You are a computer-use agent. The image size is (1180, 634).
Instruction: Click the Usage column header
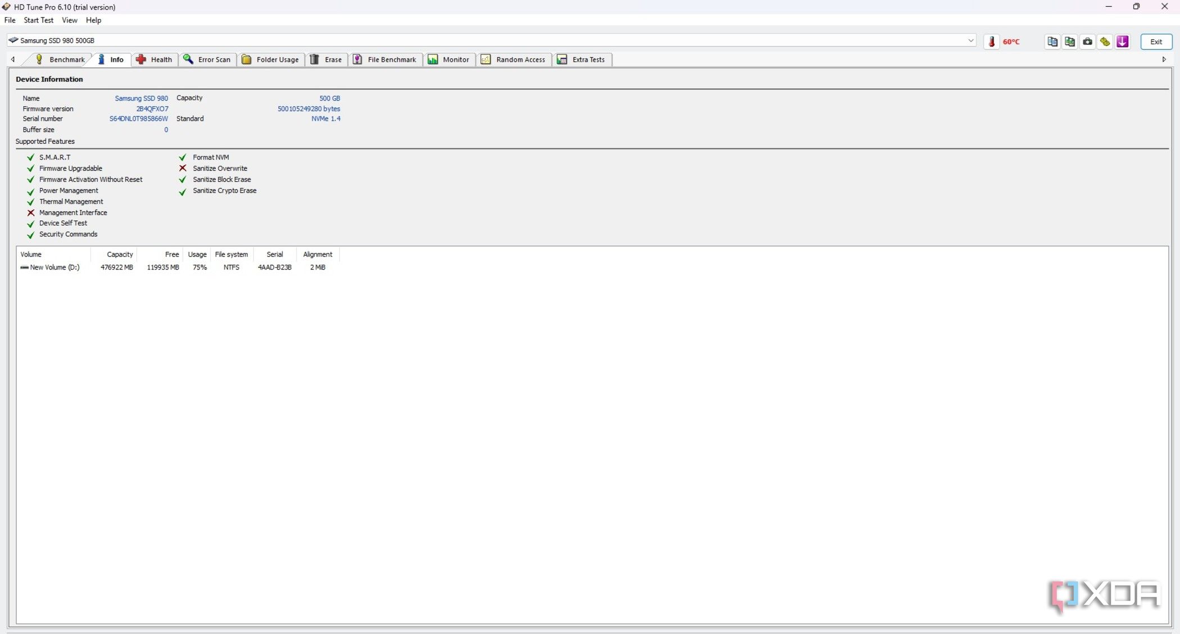click(197, 254)
